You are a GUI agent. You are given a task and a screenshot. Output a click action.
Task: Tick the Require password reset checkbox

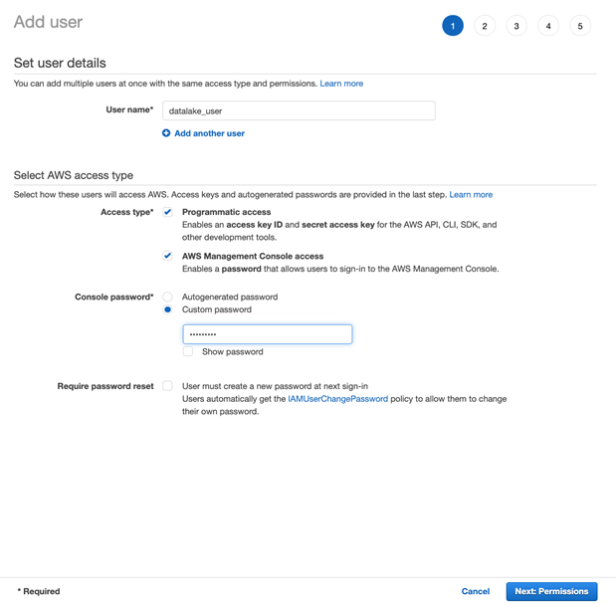pos(167,386)
